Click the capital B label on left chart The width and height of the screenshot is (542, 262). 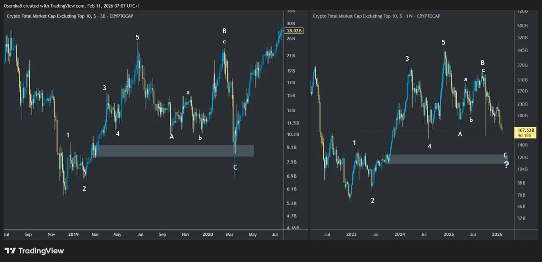coord(224,31)
